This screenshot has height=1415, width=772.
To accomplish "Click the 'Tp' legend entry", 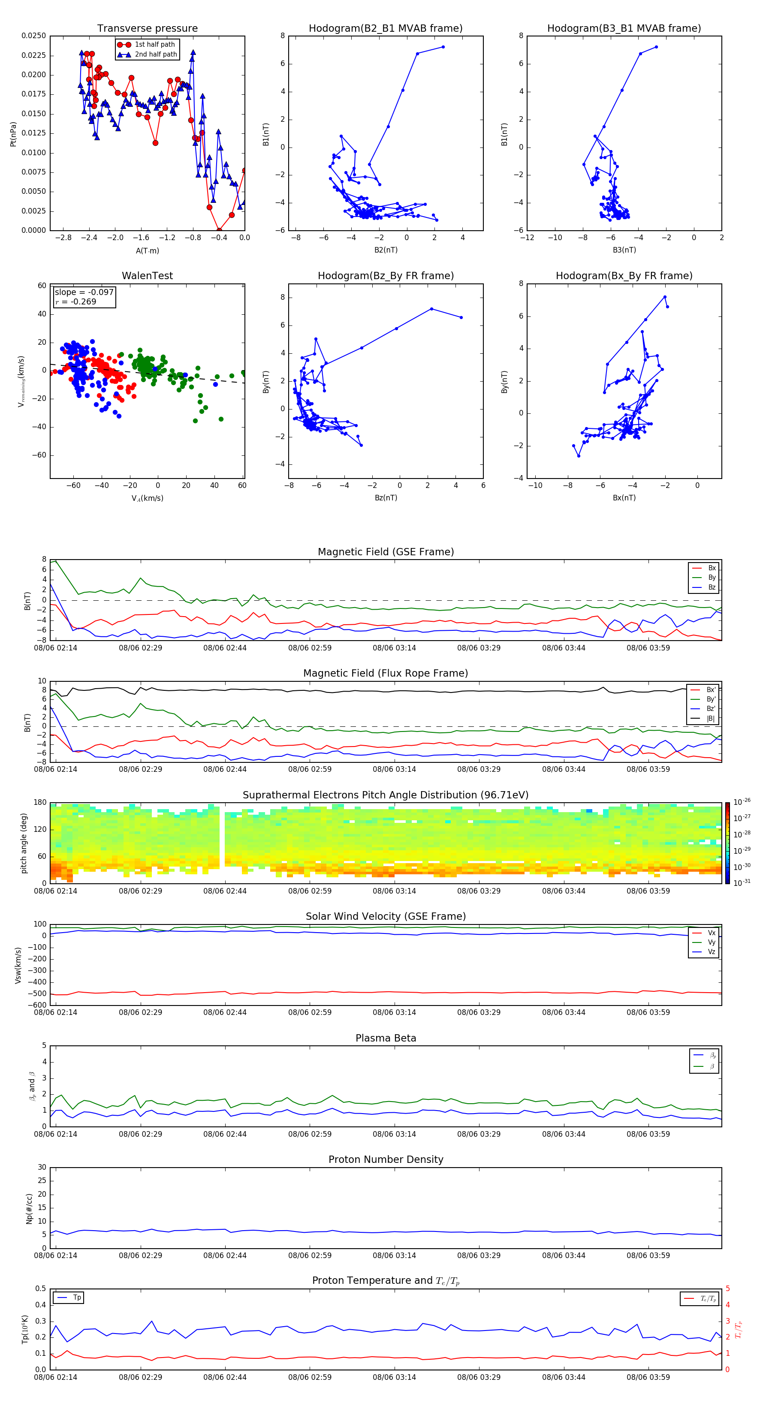I will click(x=69, y=1298).
